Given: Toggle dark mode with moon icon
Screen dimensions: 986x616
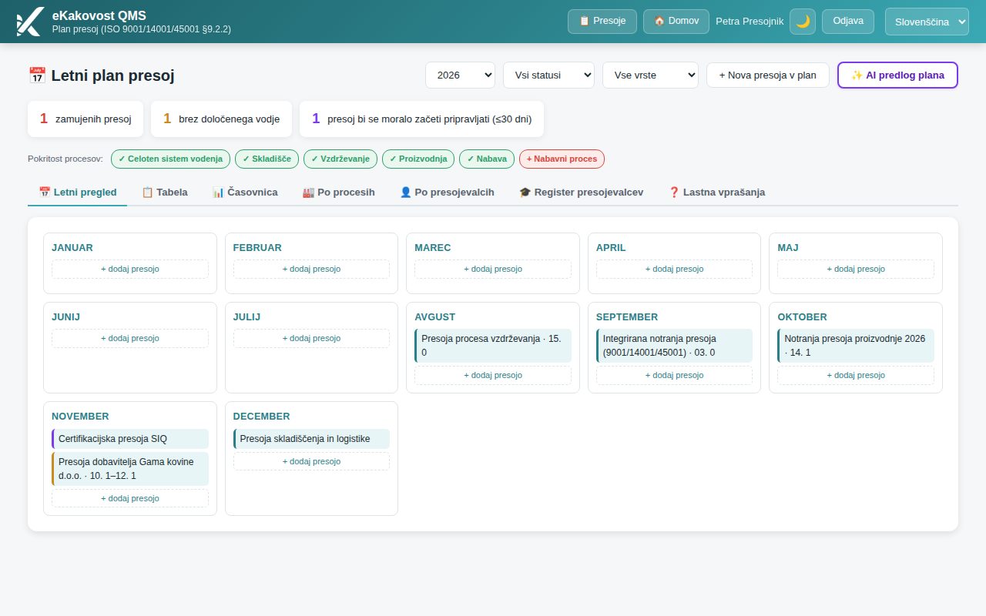Looking at the screenshot, I should click(x=803, y=22).
